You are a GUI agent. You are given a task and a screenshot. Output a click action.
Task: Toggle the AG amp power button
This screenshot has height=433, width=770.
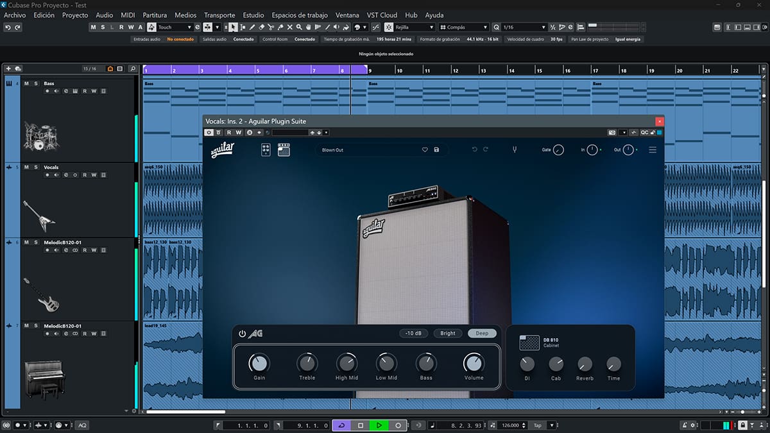click(x=242, y=334)
